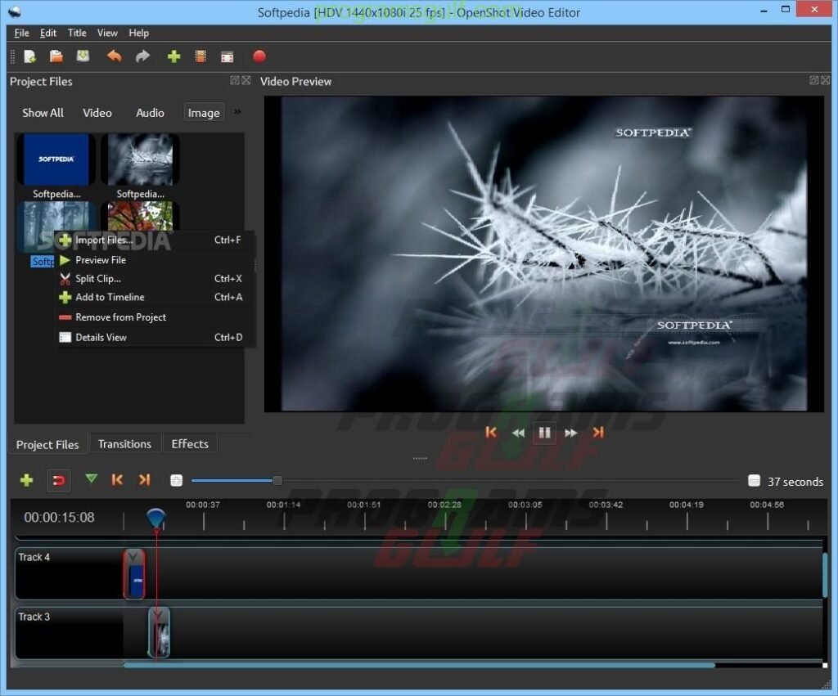The width and height of the screenshot is (838, 696).
Task: Click the Track 4 label
Action: click(x=34, y=557)
